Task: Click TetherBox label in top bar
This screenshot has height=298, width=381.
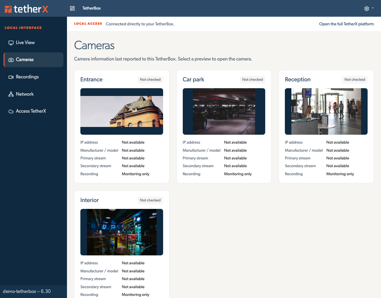Action: tap(92, 8)
